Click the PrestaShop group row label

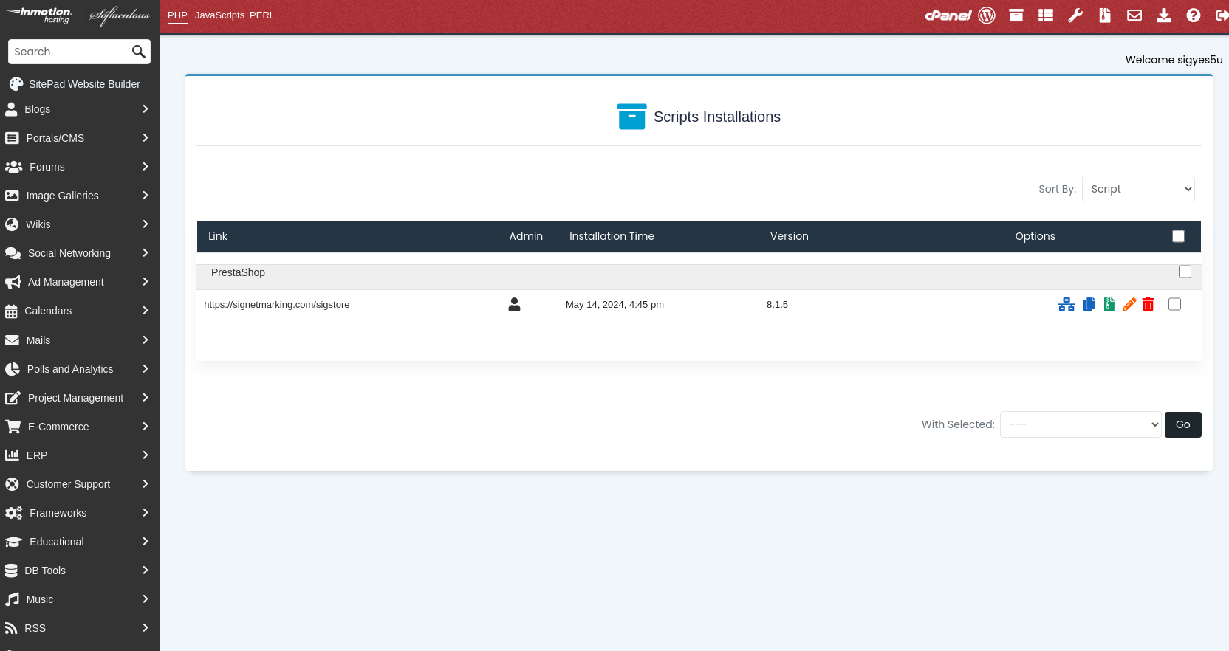(238, 272)
